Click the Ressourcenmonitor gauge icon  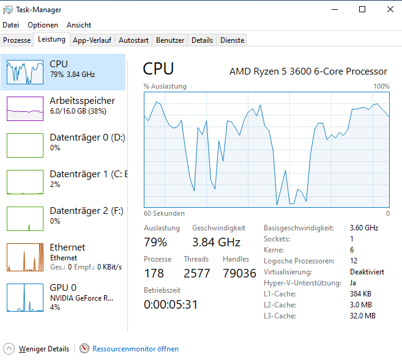tap(84, 348)
